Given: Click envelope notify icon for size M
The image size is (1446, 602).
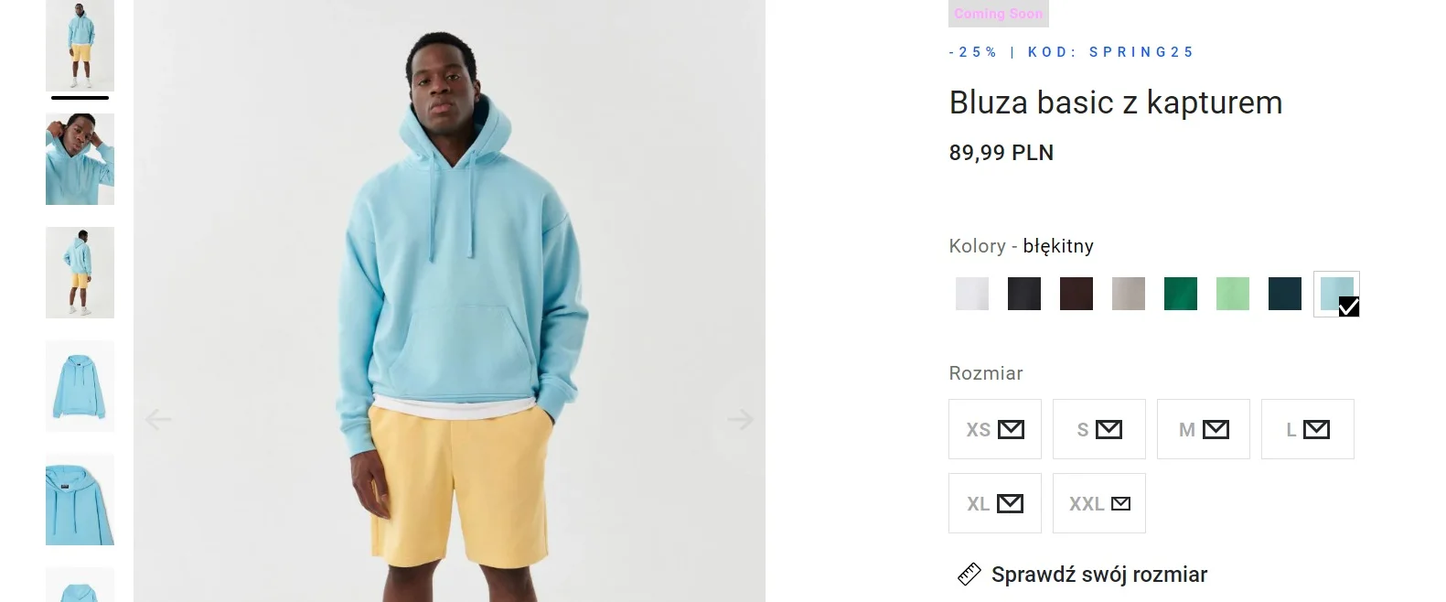Looking at the screenshot, I should coord(1216,429).
